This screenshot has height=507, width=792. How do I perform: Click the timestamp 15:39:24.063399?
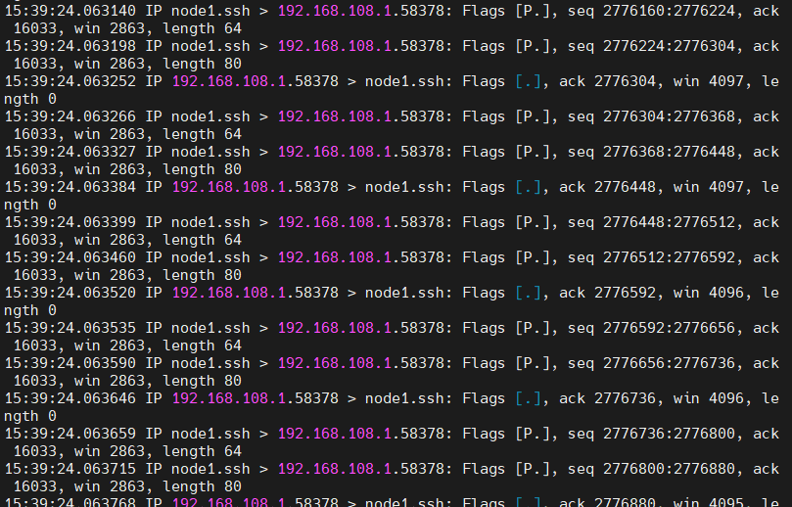click(70, 222)
